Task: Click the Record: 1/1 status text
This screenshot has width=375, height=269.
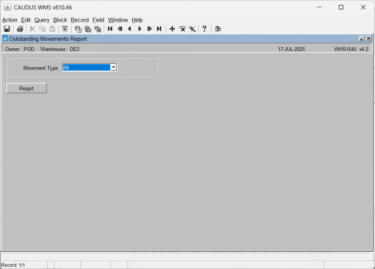Action: pyautogui.click(x=13, y=265)
